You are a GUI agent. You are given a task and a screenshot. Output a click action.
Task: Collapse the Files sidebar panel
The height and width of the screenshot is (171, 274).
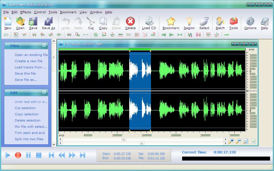[x=44, y=45]
